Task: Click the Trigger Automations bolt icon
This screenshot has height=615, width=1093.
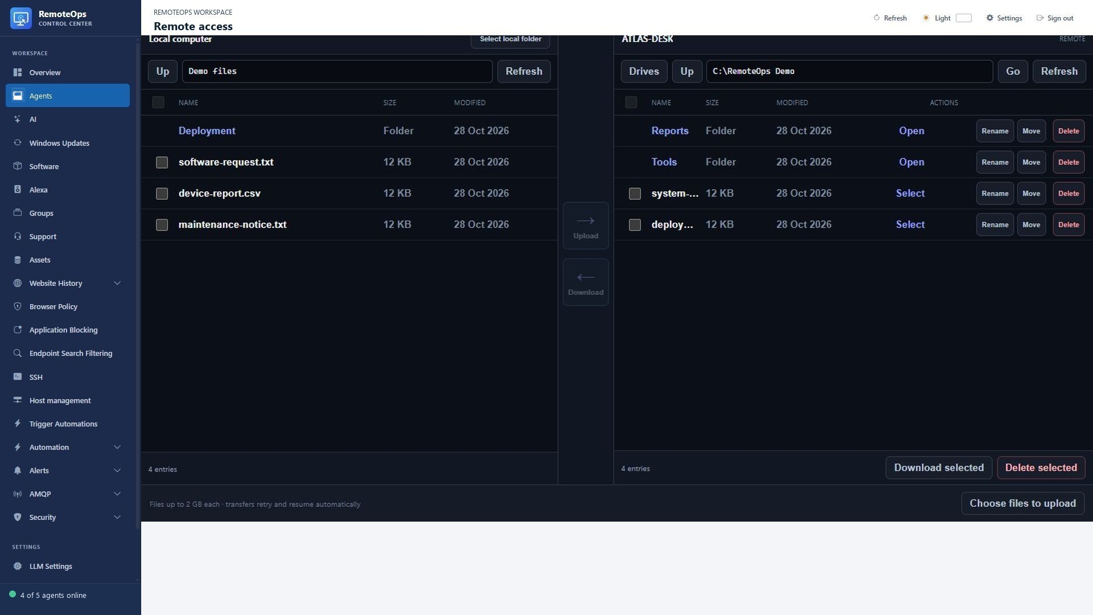Action: [18, 424]
